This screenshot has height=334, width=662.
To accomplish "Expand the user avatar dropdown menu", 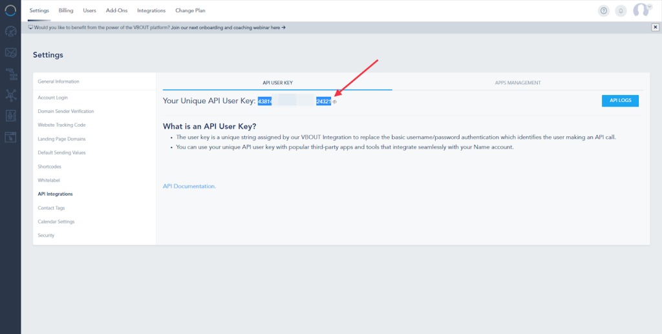I will (x=641, y=10).
